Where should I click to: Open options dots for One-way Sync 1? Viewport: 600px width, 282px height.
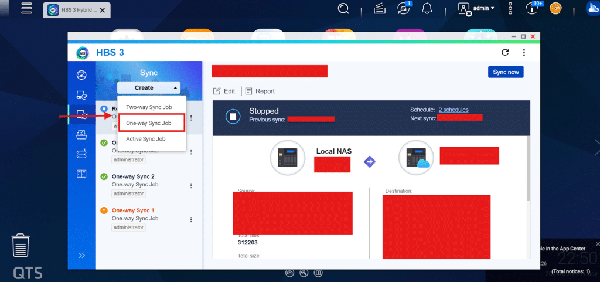click(x=191, y=220)
